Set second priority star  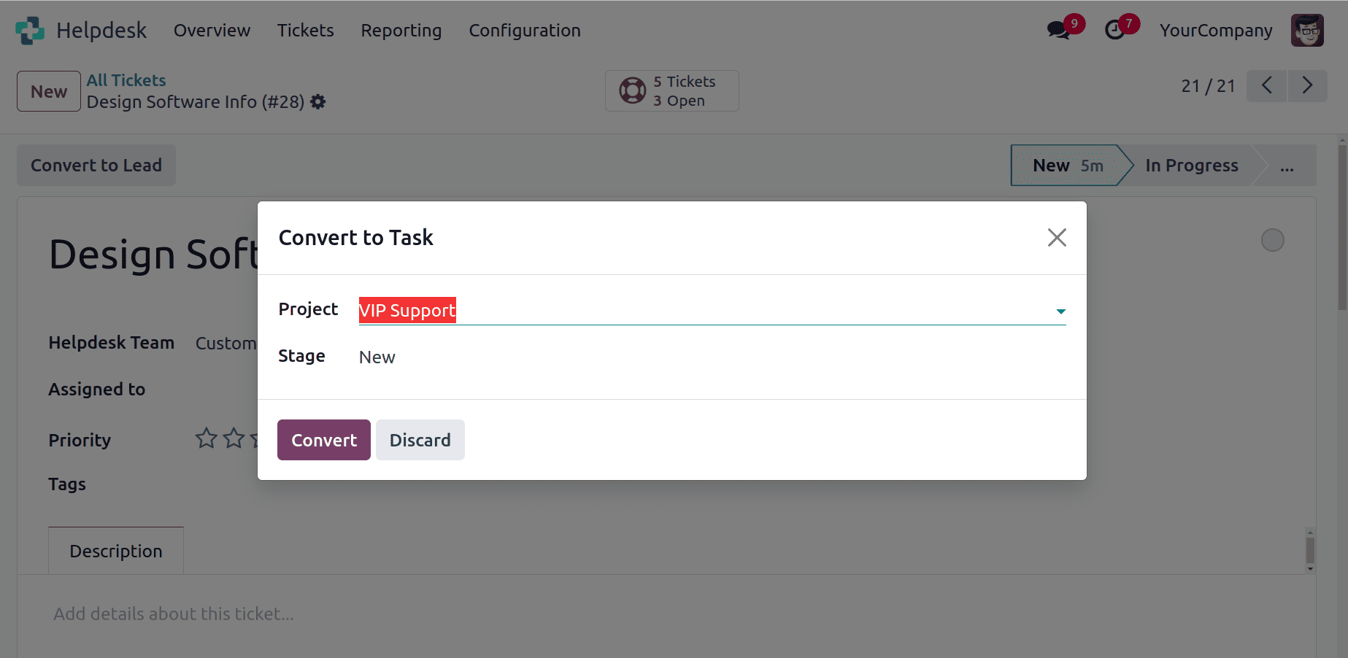point(234,438)
